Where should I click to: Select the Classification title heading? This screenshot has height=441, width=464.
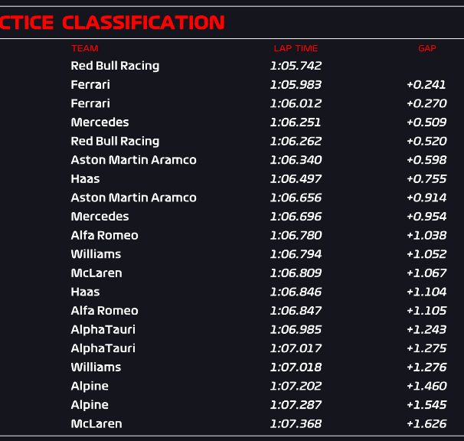pos(112,22)
